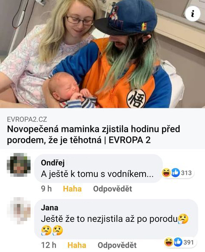Open the Ondřej profile name link
205x252 pixels.
pos(53,163)
